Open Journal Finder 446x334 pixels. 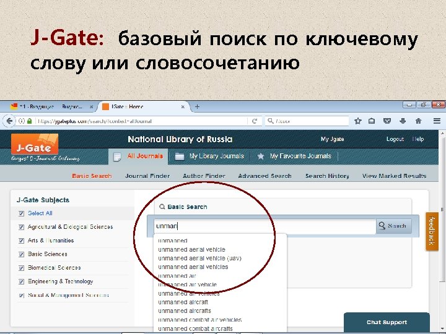[147, 176]
